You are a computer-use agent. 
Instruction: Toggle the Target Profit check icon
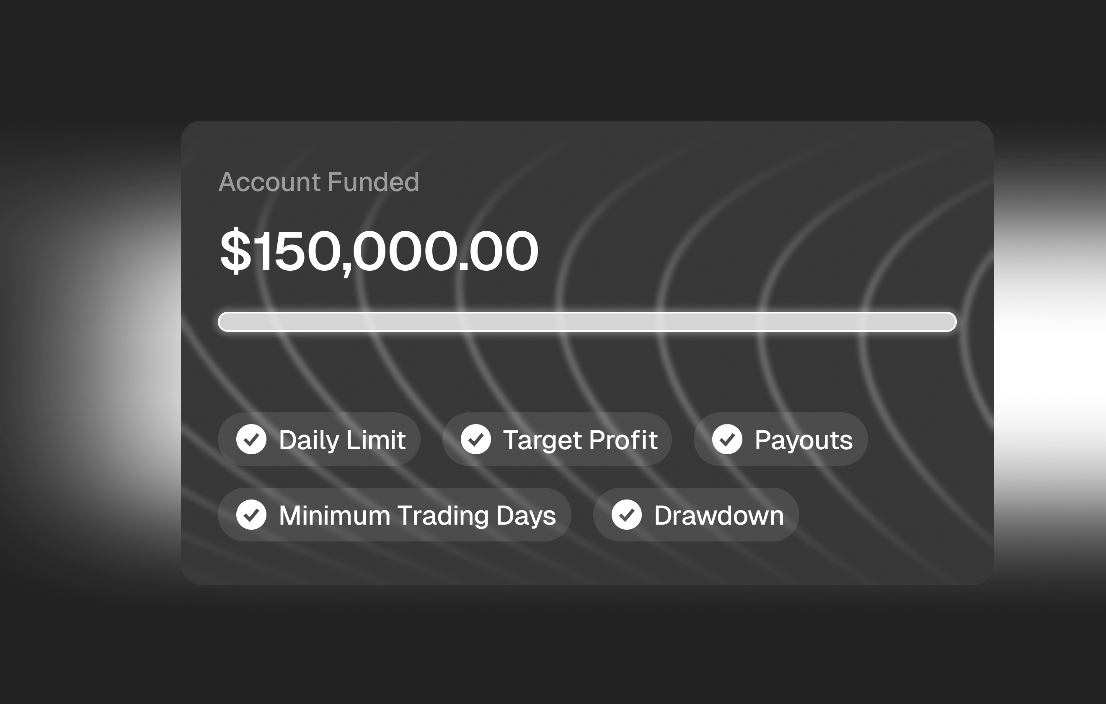[476, 439]
